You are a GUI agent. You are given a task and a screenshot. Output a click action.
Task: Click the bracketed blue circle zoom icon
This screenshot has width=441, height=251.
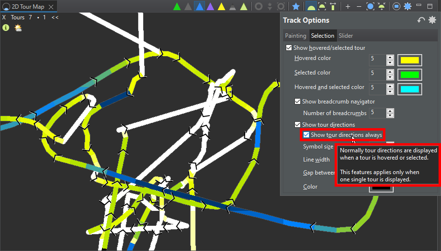click(x=370, y=6)
